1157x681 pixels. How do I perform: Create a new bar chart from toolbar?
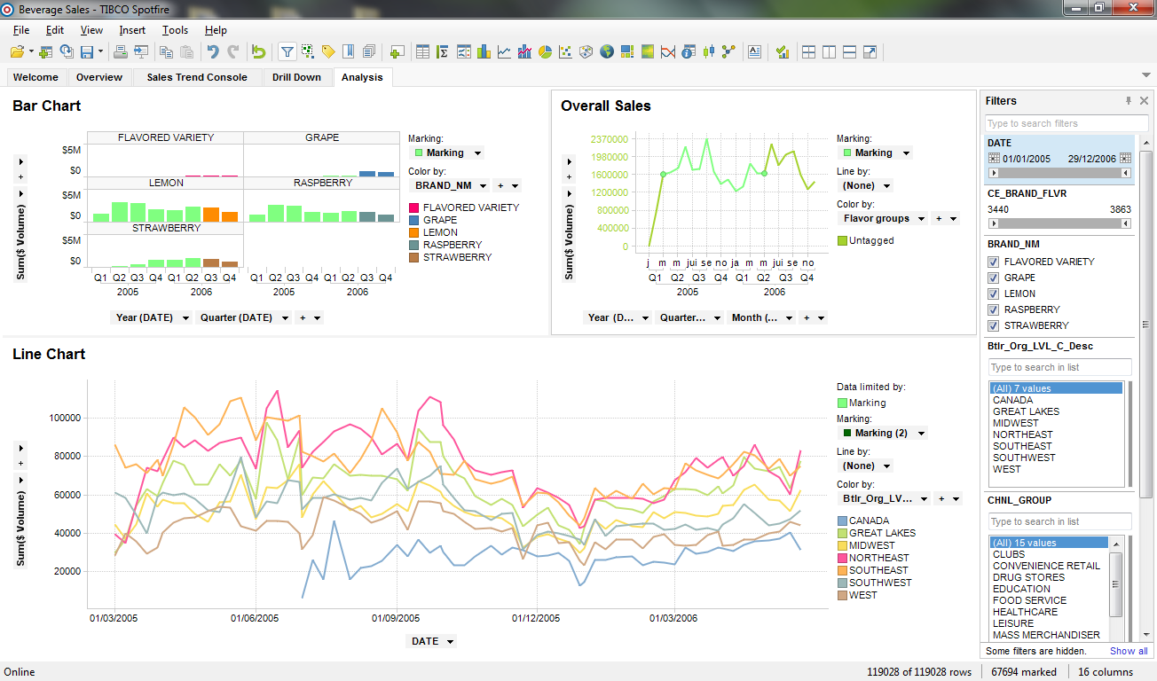pyautogui.click(x=484, y=52)
